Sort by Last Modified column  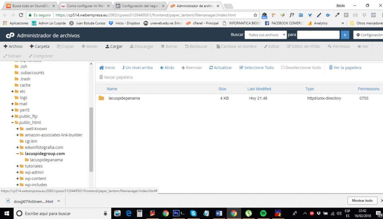click(259, 89)
